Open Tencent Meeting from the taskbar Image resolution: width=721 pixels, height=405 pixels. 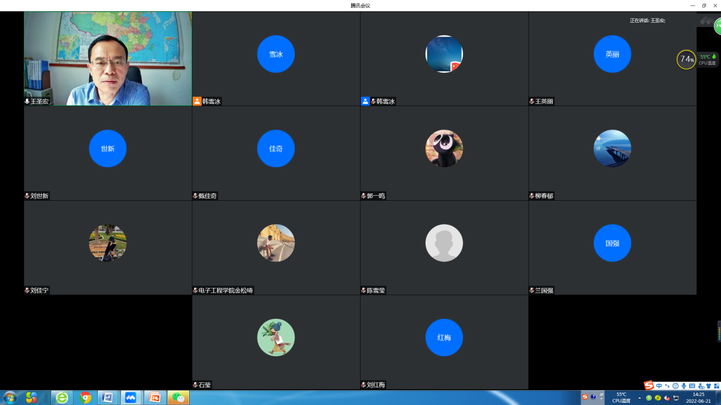(131, 398)
